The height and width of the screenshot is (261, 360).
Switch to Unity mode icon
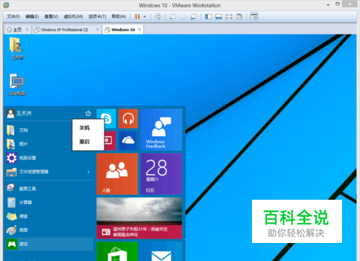pyautogui.click(x=239, y=17)
